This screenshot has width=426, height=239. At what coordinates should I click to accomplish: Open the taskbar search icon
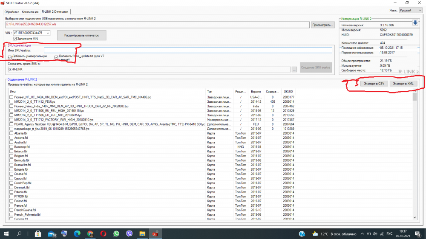pyautogui.click(x=19, y=233)
